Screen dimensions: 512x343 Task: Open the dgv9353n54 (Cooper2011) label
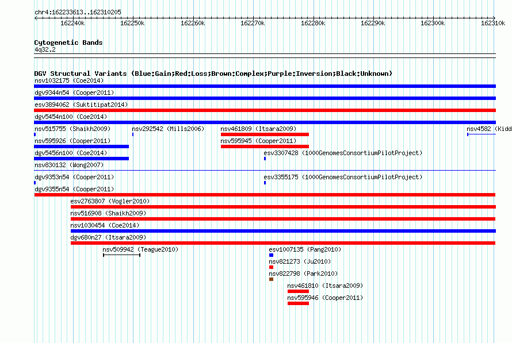(x=74, y=177)
